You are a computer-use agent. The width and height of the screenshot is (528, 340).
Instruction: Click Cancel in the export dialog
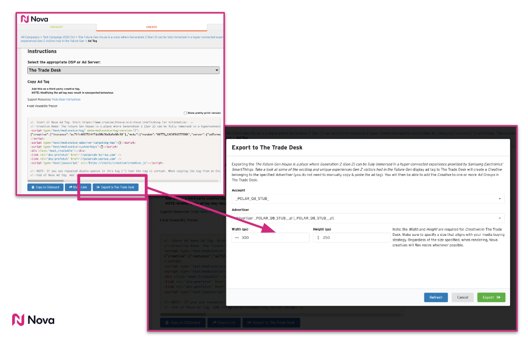(x=463, y=297)
